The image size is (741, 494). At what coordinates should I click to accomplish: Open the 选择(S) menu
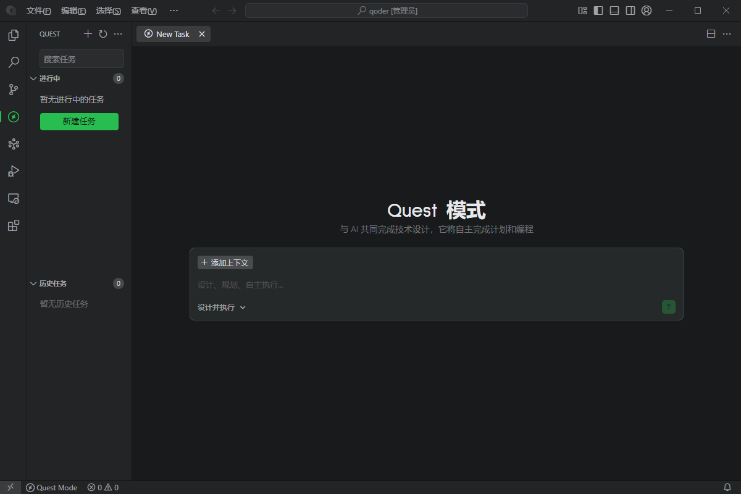click(x=109, y=10)
